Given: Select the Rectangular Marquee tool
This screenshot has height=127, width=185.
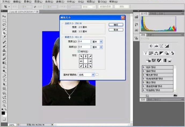Looking at the screenshot, I should [x=4, y=20].
